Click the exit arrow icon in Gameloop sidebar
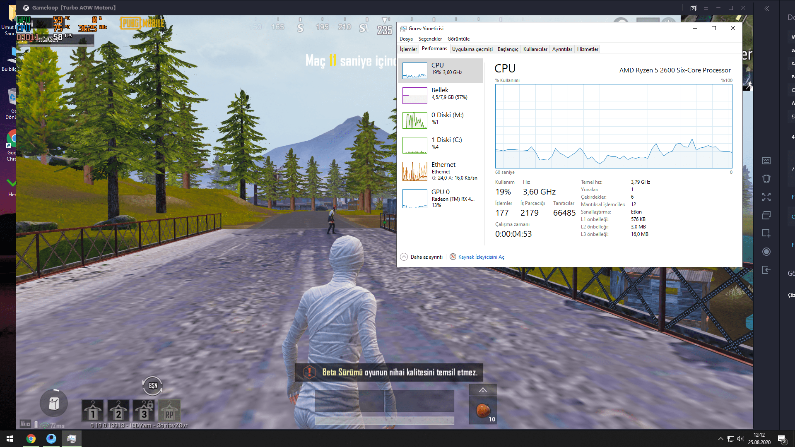This screenshot has width=795, height=447. 766,270
